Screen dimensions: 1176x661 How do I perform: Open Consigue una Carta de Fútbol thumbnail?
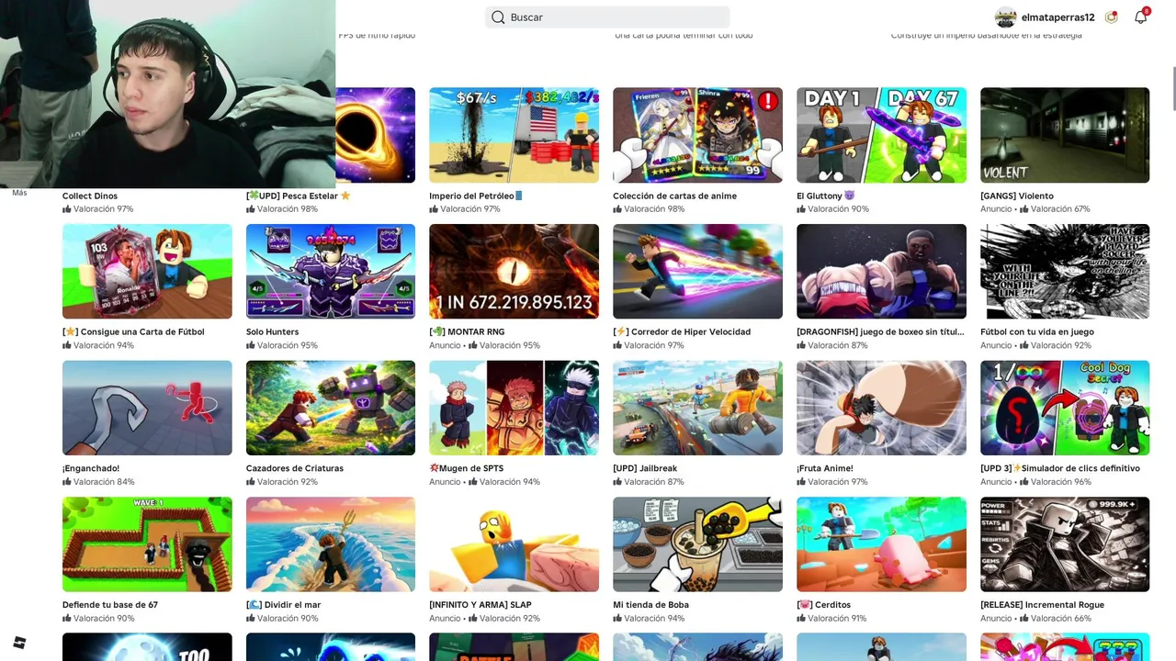pos(147,272)
